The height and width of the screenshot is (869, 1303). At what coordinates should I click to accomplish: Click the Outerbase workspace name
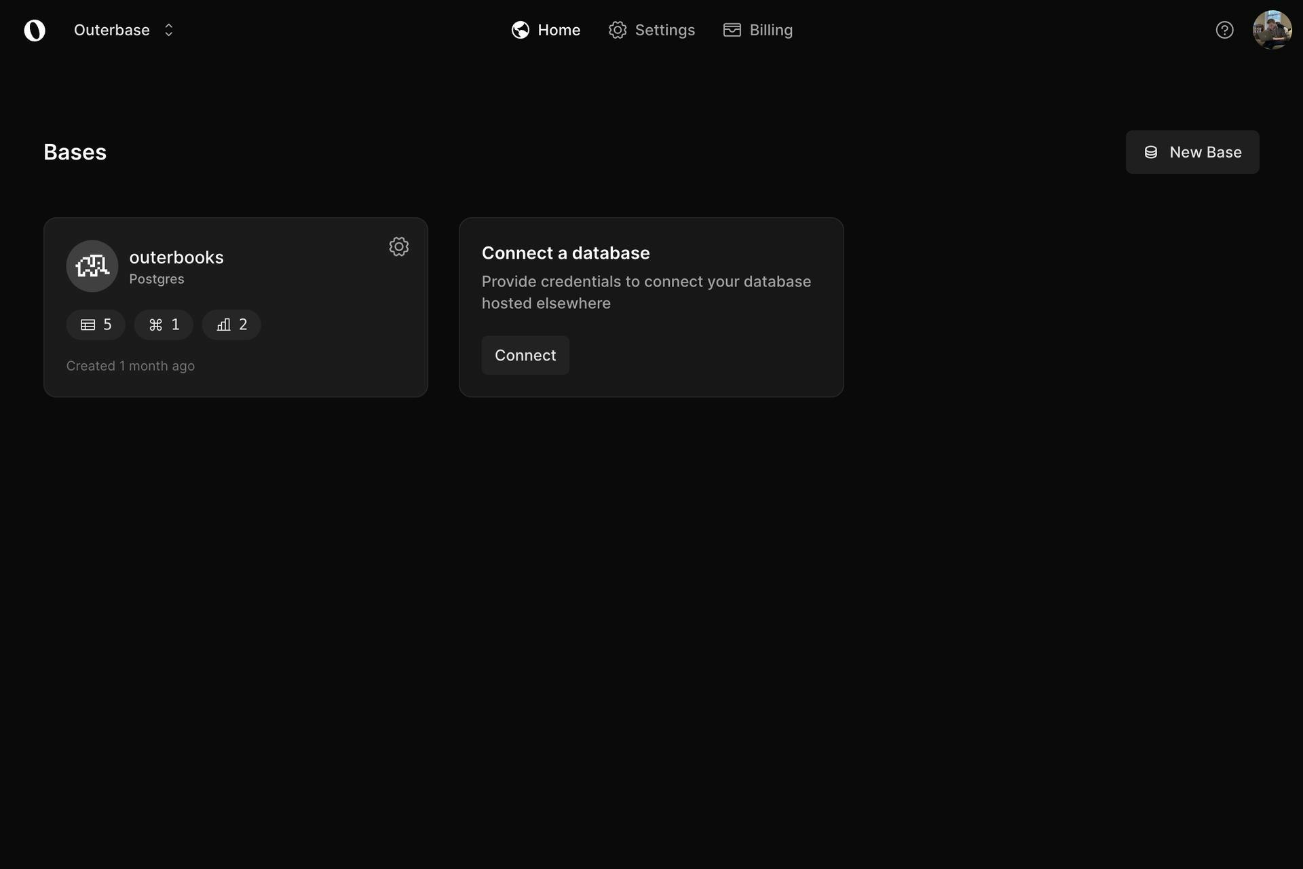pyautogui.click(x=111, y=30)
